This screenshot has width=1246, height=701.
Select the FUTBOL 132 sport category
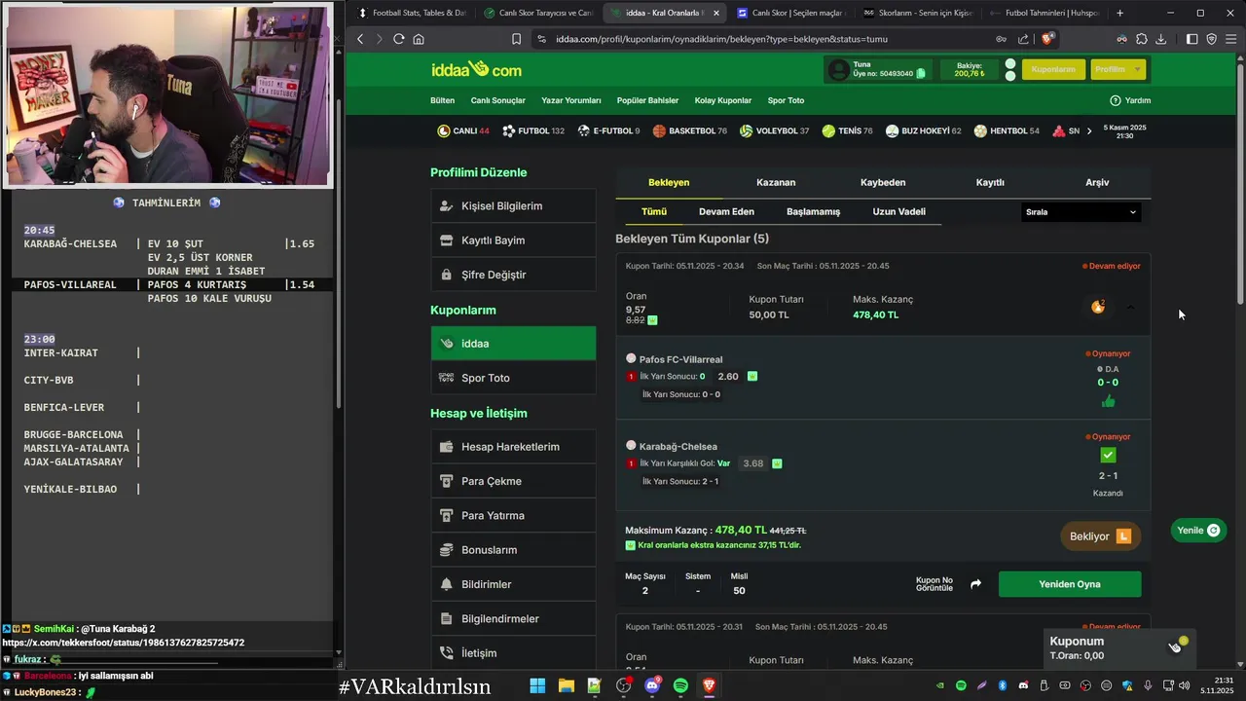(x=534, y=130)
